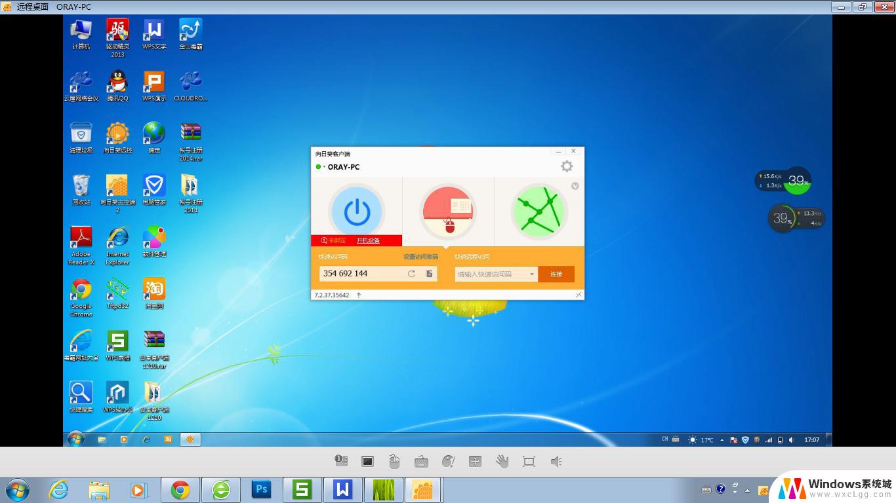Click the red remote desktop mouse circle

pyautogui.click(x=448, y=211)
